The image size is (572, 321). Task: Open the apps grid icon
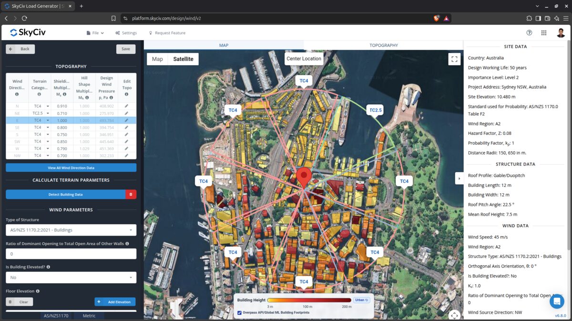coord(544,33)
